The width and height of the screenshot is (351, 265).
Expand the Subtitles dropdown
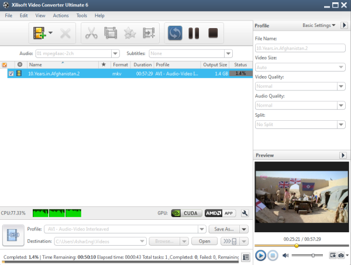pos(228,53)
